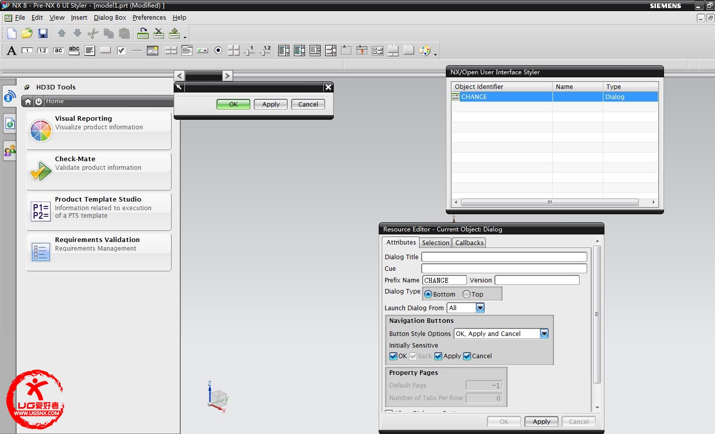The image size is (715, 434).
Task: Insert a color tool palette icon
Action: point(425,51)
